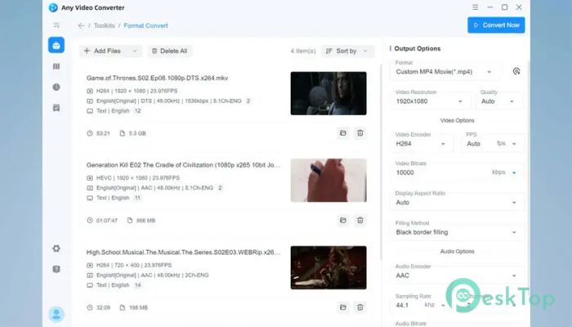Expand the Add Files dropdown arrow
The image size is (572, 327).
pyautogui.click(x=135, y=51)
